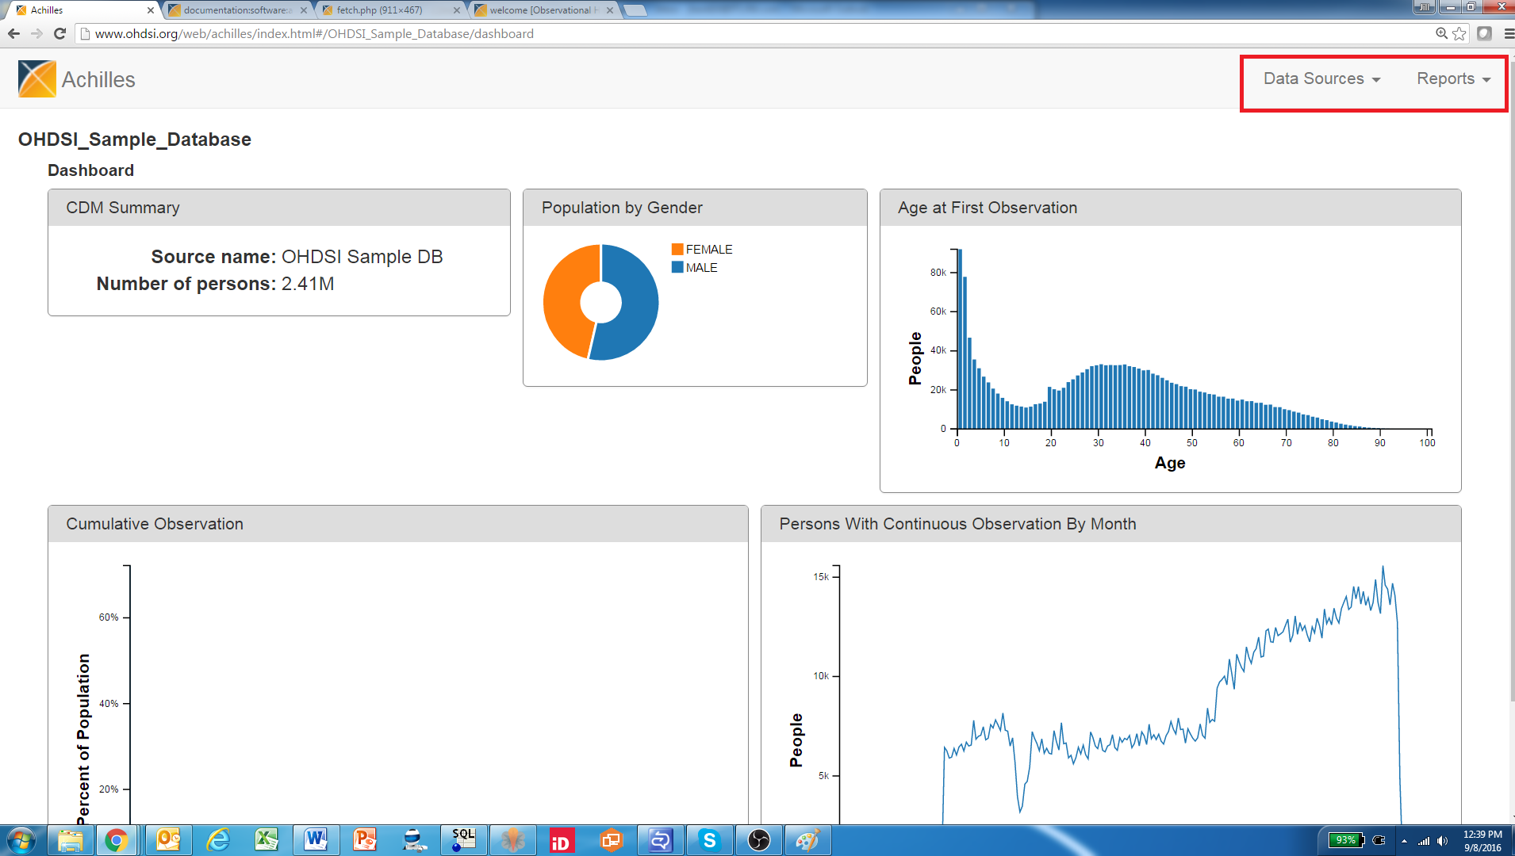This screenshot has height=856, width=1515.
Task: Click the Achilles logo icon
Action: point(36,79)
